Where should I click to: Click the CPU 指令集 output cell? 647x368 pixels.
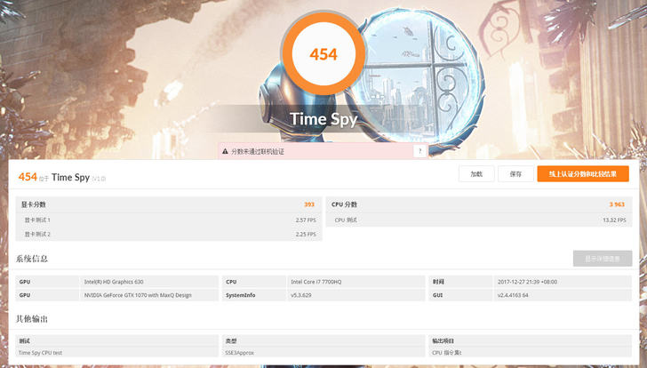[530, 353]
